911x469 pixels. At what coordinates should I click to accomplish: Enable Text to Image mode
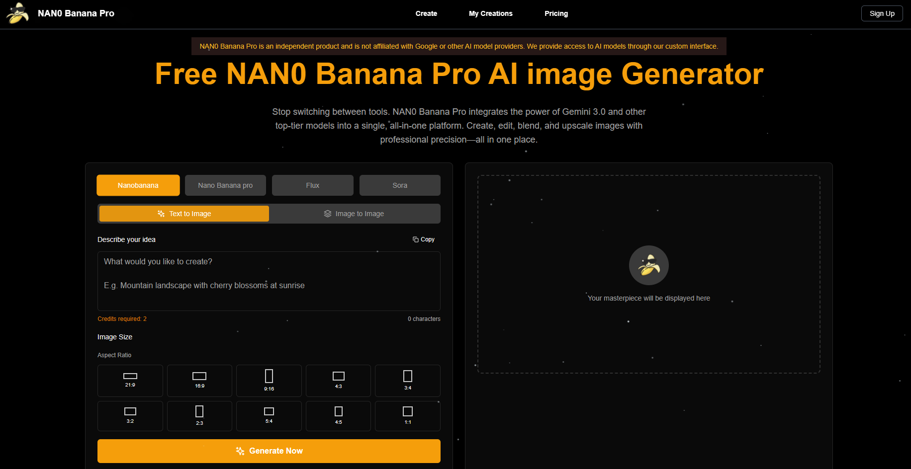[x=183, y=214]
